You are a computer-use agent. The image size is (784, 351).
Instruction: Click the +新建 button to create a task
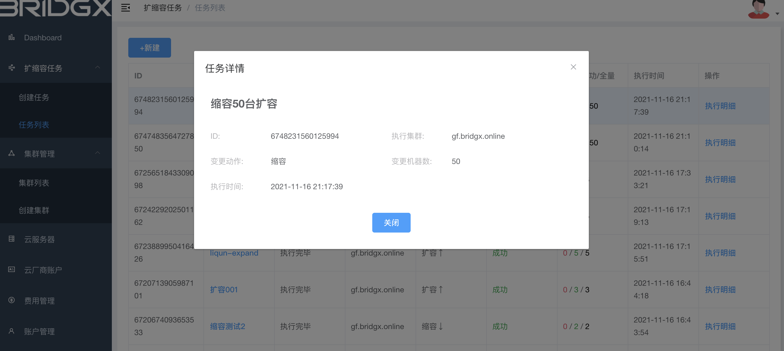click(x=149, y=47)
